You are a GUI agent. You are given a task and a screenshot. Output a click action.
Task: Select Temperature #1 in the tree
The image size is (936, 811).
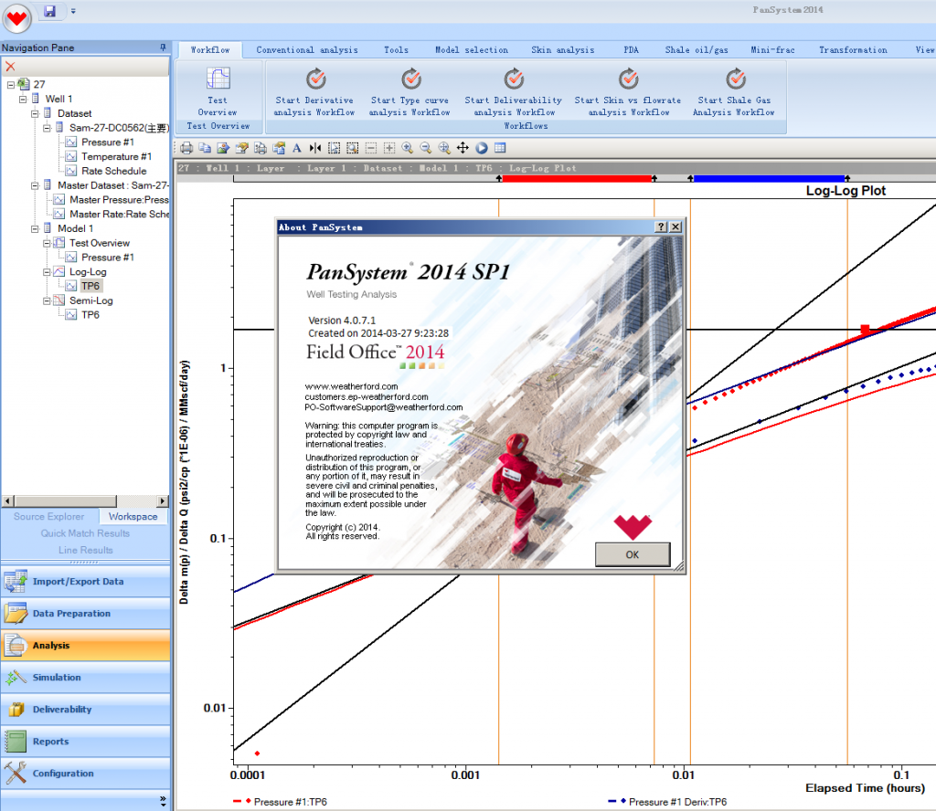(x=116, y=157)
